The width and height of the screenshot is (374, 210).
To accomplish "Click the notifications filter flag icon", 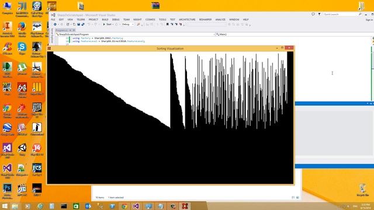I will tap(319, 14).
